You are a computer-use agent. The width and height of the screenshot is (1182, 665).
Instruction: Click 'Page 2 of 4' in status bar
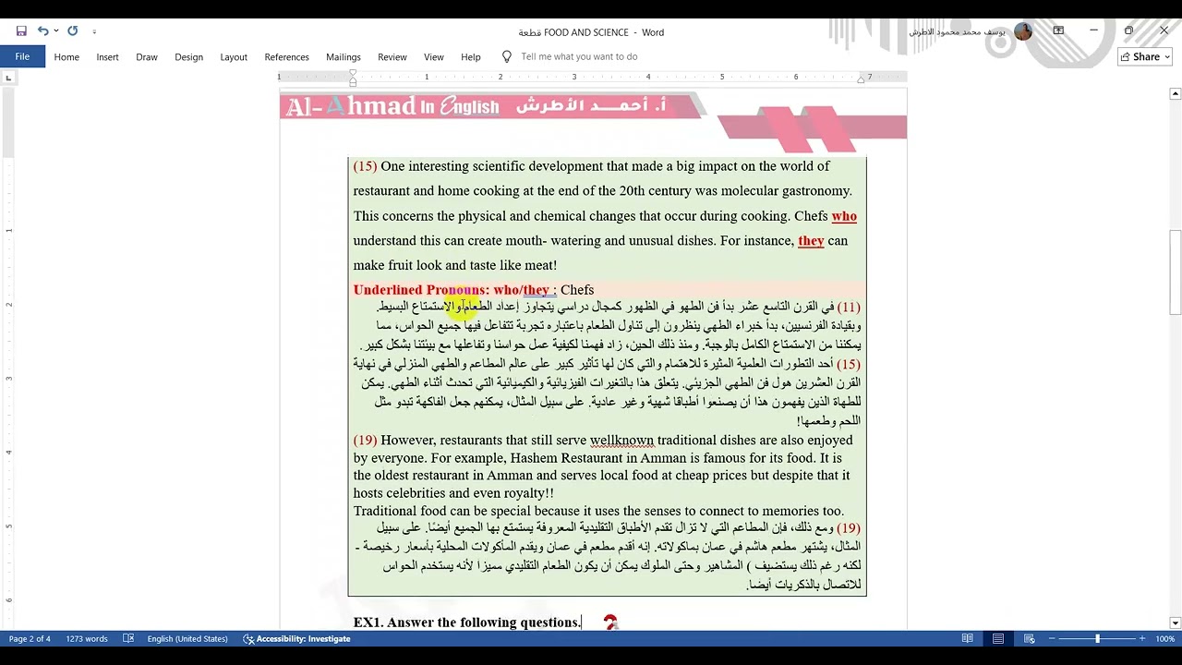(x=30, y=638)
